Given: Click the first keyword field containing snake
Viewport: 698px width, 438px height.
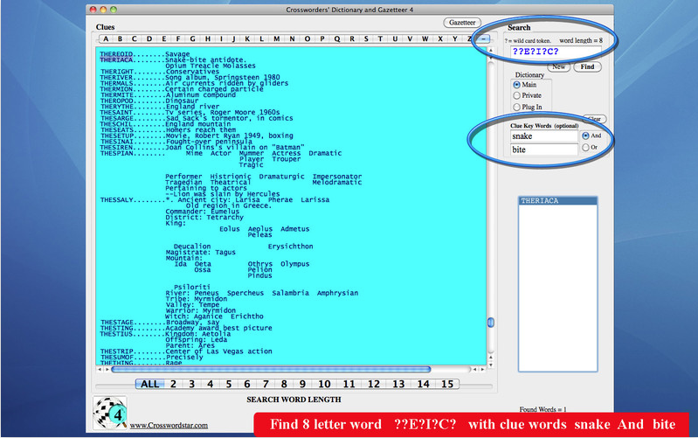Looking at the screenshot, I should (544, 136).
